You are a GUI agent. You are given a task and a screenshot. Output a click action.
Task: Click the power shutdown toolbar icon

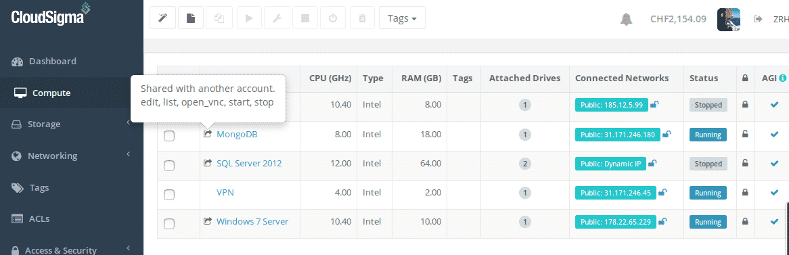click(333, 18)
